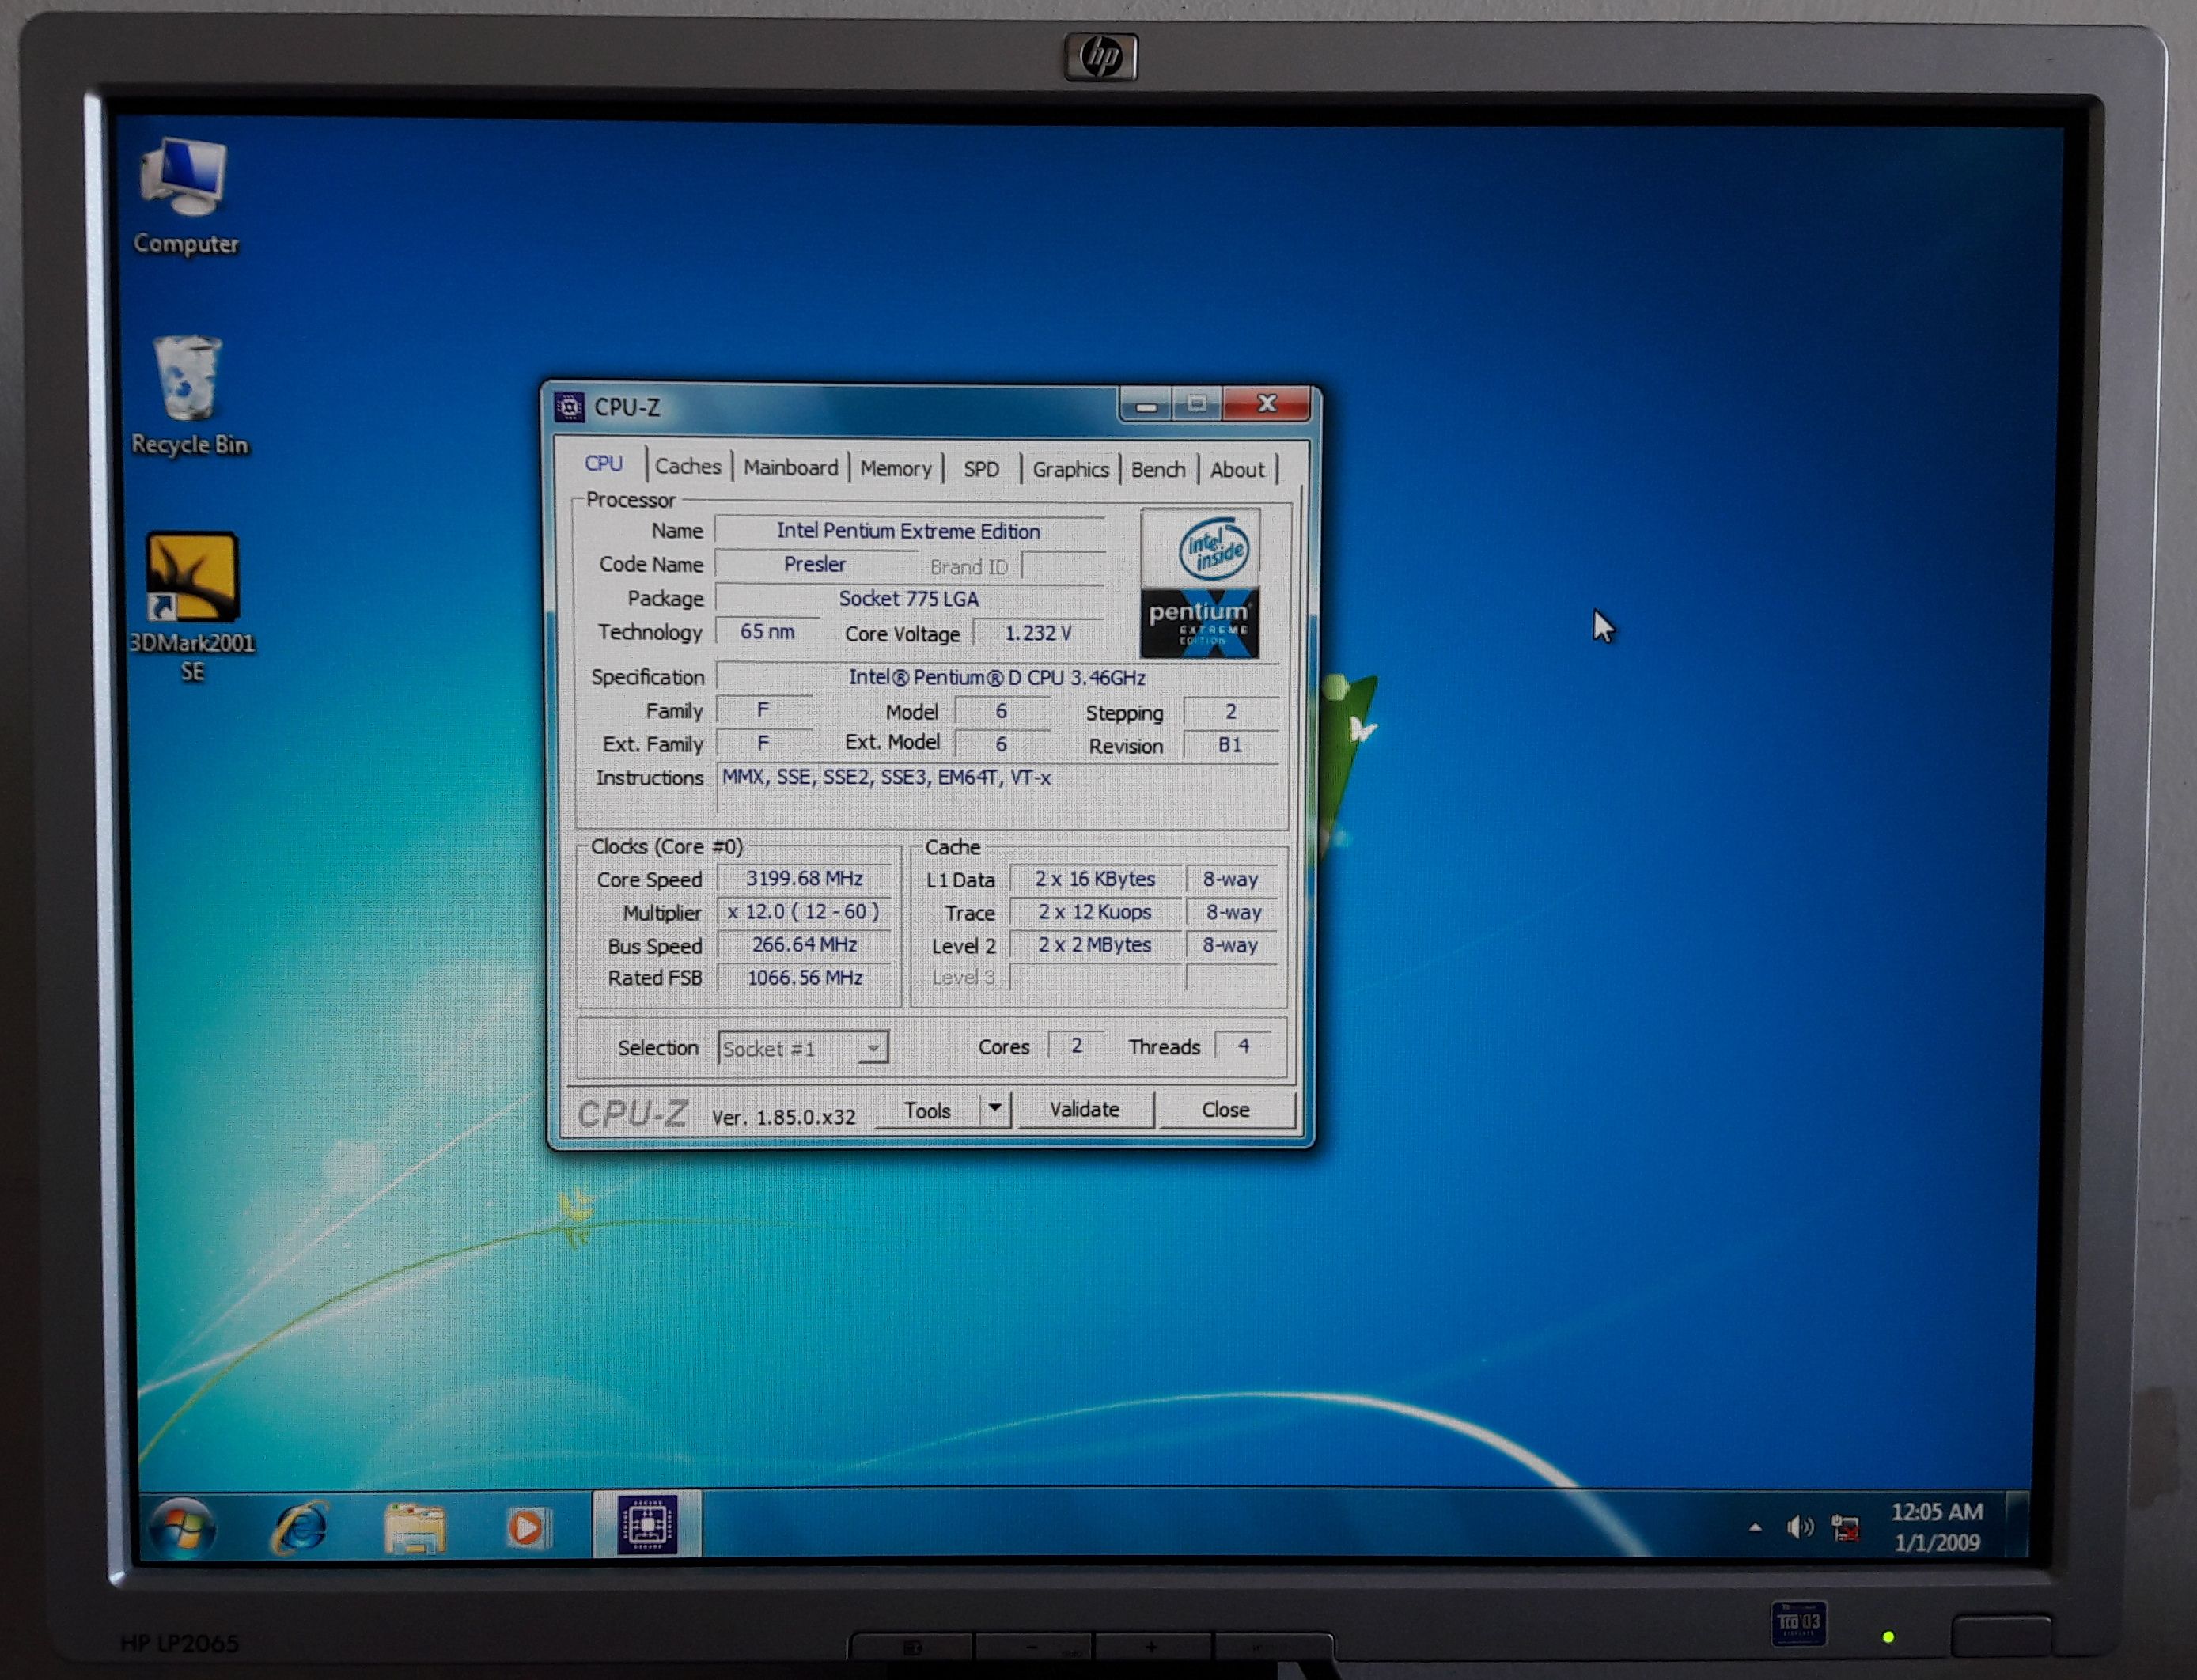Click the Trace 2 x 12 Kuops value
Screen dimensions: 2197x1680
1095,912
